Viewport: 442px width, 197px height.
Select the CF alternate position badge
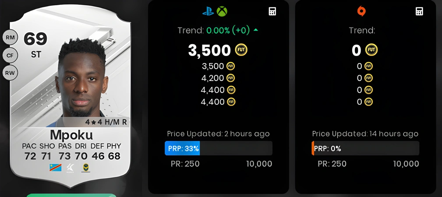10,55
